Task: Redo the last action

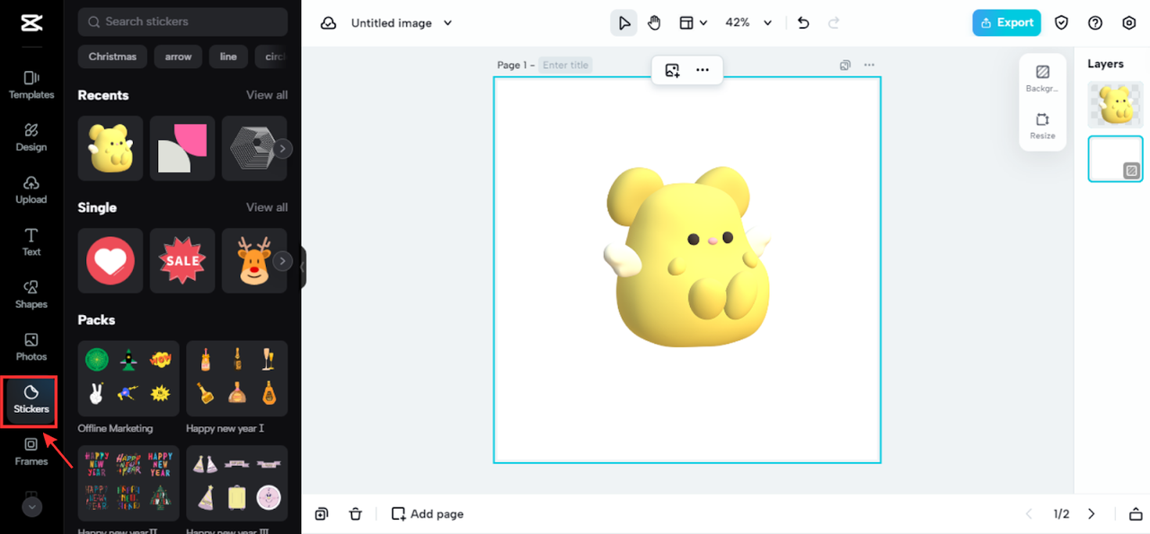Action: (x=834, y=23)
